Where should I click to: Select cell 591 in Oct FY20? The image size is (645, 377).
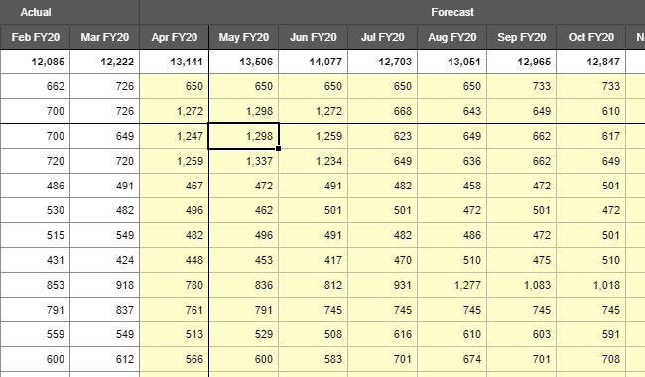coord(591,334)
